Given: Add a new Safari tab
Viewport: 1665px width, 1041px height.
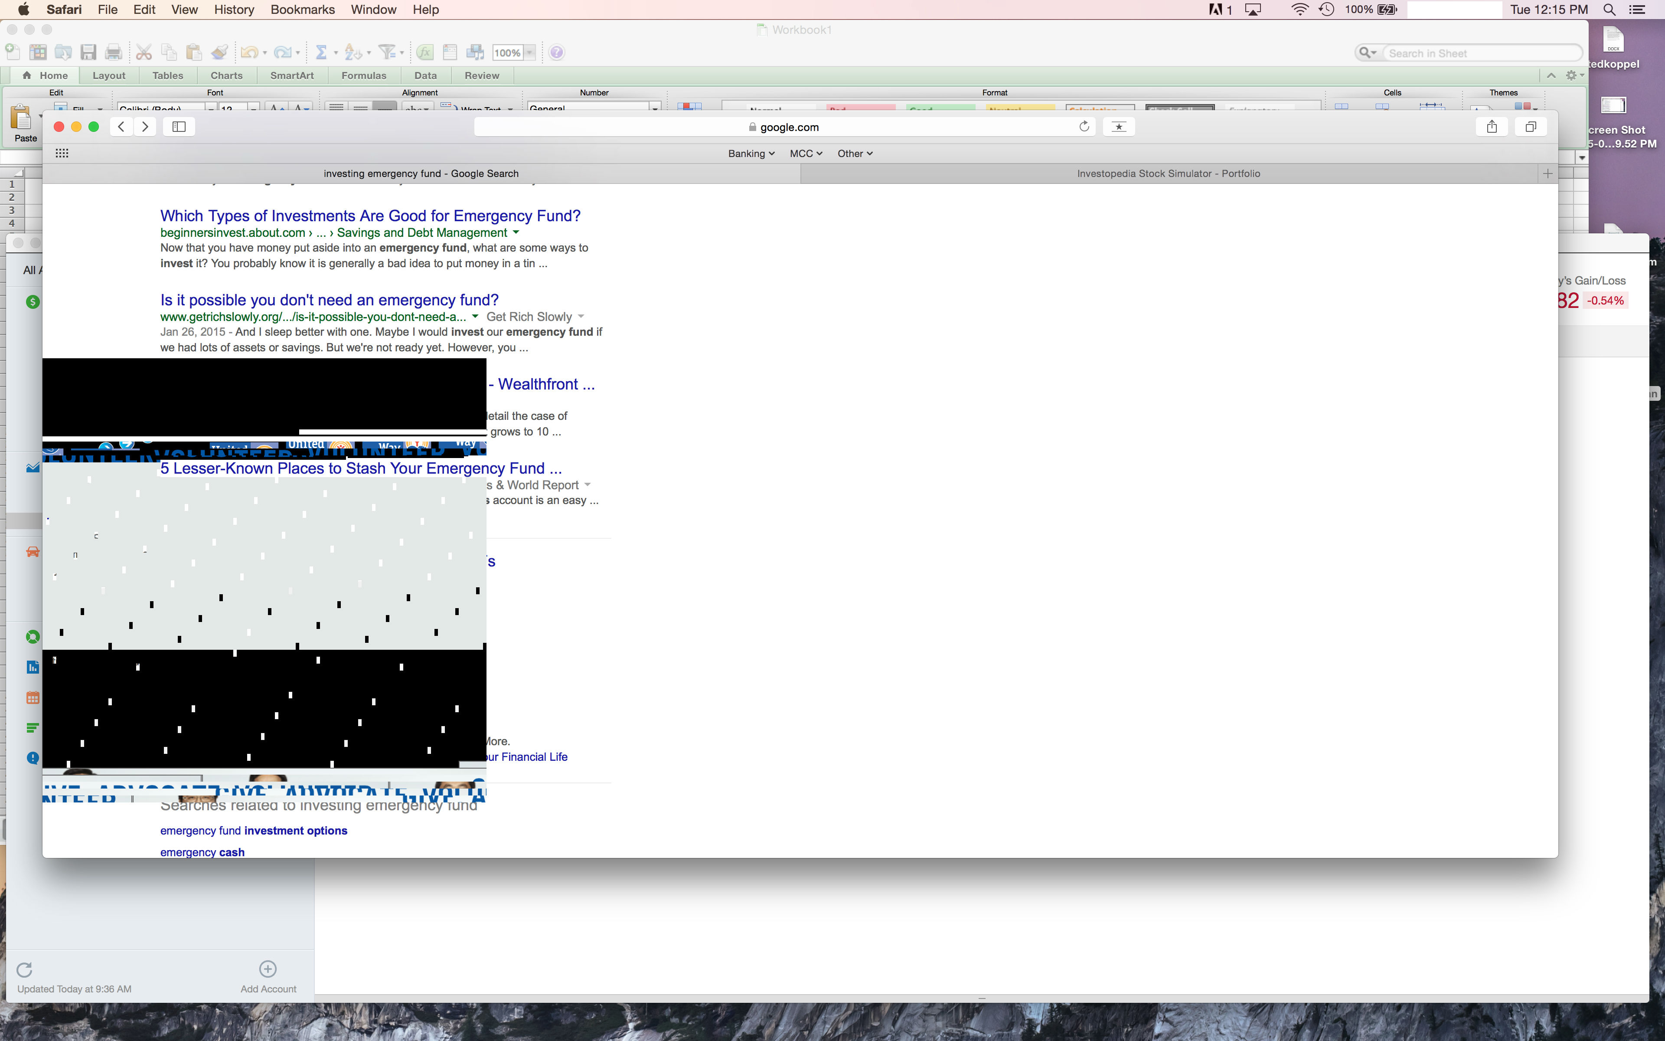Looking at the screenshot, I should point(1547,173).
